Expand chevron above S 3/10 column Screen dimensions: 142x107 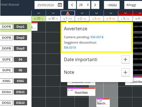(97, 13)
